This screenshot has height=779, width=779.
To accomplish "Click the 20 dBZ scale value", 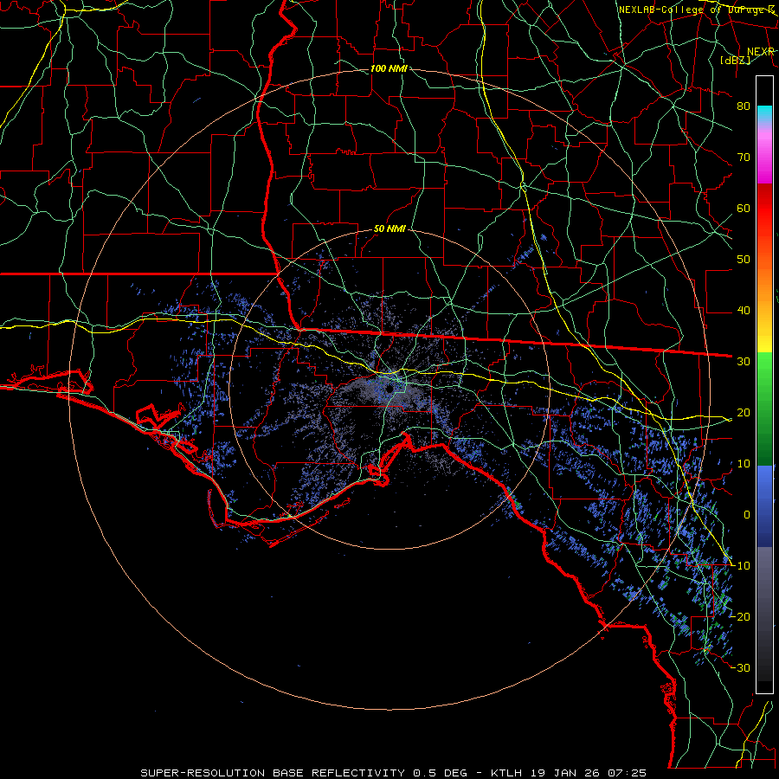I will point(744,412).
